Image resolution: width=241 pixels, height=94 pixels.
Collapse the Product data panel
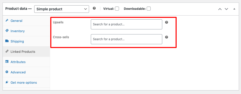234,9
